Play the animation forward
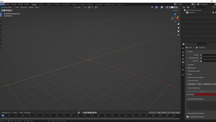The image size is (216, 122). [91, 113]
